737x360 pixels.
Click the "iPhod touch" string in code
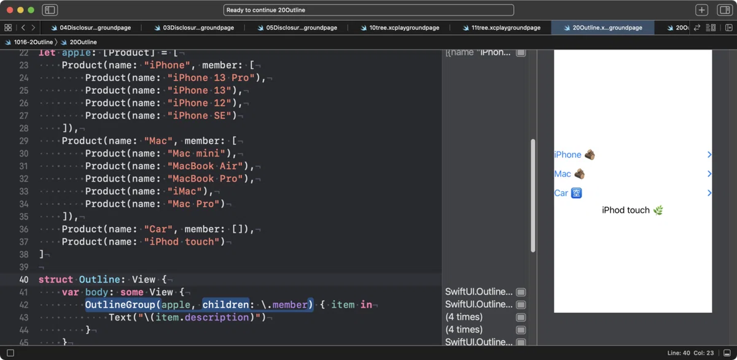click(x=181, y=242)
